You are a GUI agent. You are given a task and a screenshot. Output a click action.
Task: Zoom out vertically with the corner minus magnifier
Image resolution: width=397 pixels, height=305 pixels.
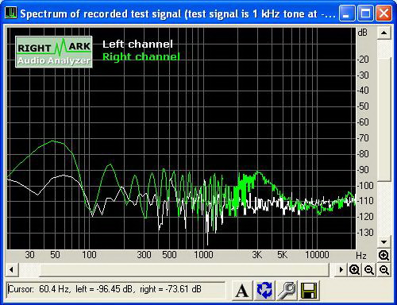[384, 270]
